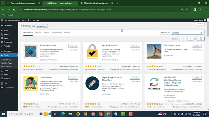This screenshot has height=117, width=209.
Task: Switch to Dashboard browser tab
Action: tap(24, 3)
